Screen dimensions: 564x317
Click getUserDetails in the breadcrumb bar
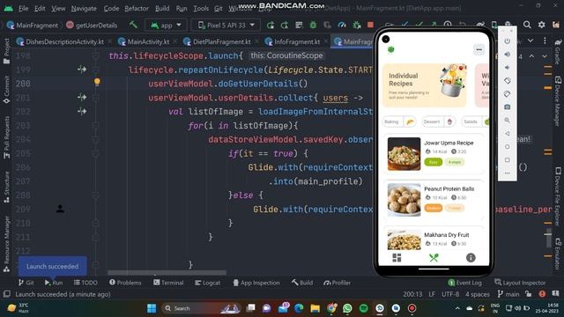pos(92,26)
